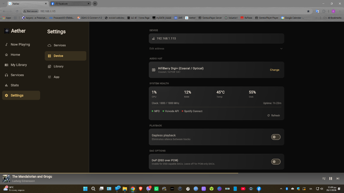The image size is (344, 193).
Task: Open My Library in the sidebar
Action: coord(21,65)
